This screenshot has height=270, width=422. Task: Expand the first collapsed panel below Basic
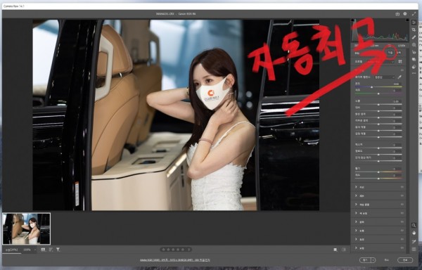[x=378, y=187]
